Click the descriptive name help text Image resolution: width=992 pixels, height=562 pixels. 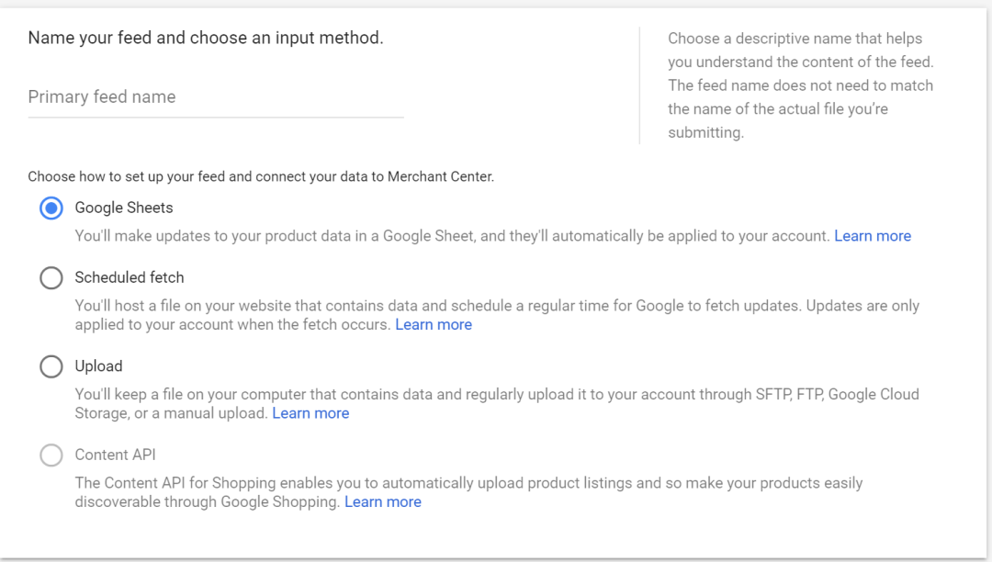(800, 85)
